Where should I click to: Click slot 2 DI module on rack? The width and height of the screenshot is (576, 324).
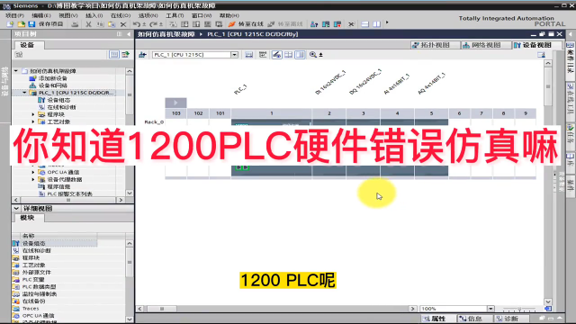click(329, 147)
